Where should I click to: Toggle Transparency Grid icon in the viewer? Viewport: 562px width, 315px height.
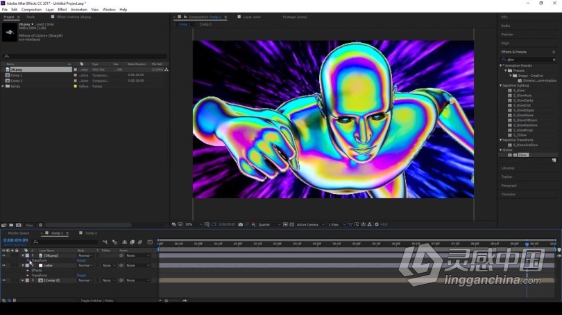click(x=291, y=224)
